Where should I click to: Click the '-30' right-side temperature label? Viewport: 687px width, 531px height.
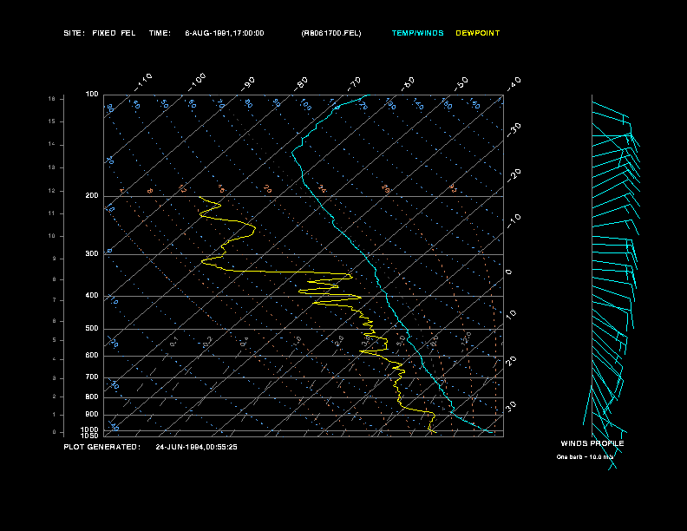(x=514, y=130)
